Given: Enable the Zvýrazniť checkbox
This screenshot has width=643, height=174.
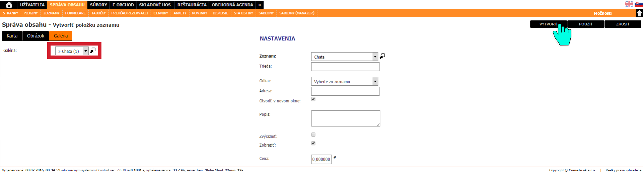Looking at the screenshot, I should pyautogui.click(x=313, y=135).
